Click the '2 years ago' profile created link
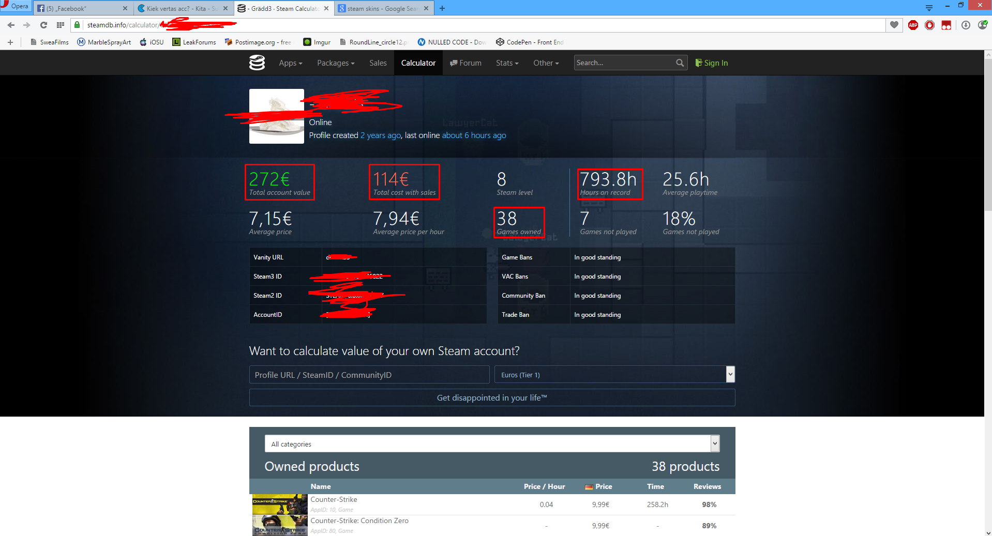Screen dimensions: 992x536 [381, 135]
